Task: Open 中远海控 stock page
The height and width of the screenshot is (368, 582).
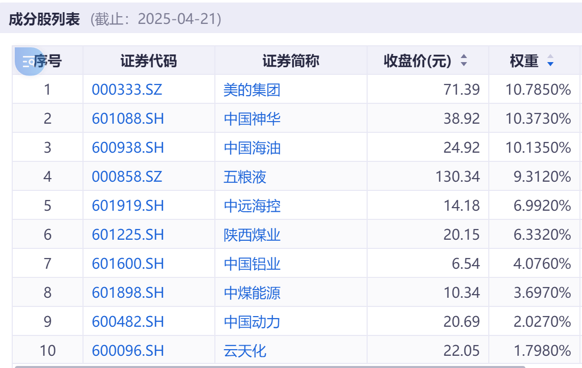Action: click(252, 206)
